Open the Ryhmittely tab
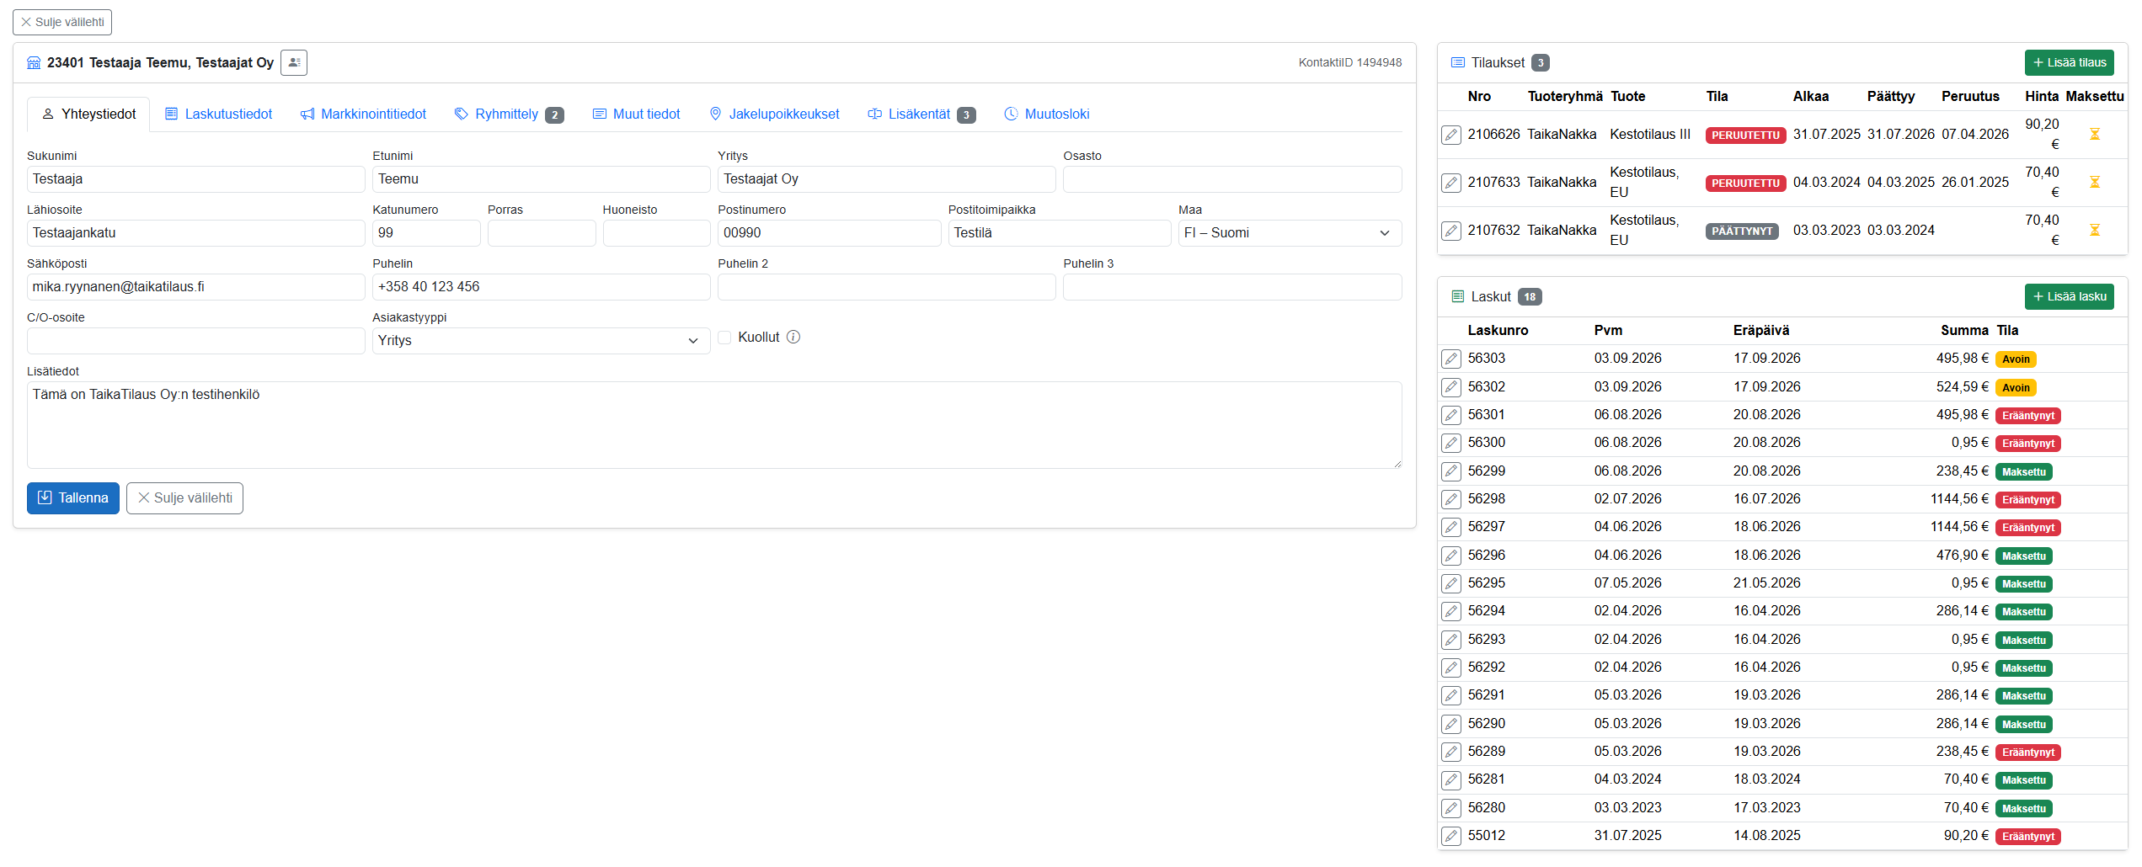2142x867 pixels. tap(509, 114)
